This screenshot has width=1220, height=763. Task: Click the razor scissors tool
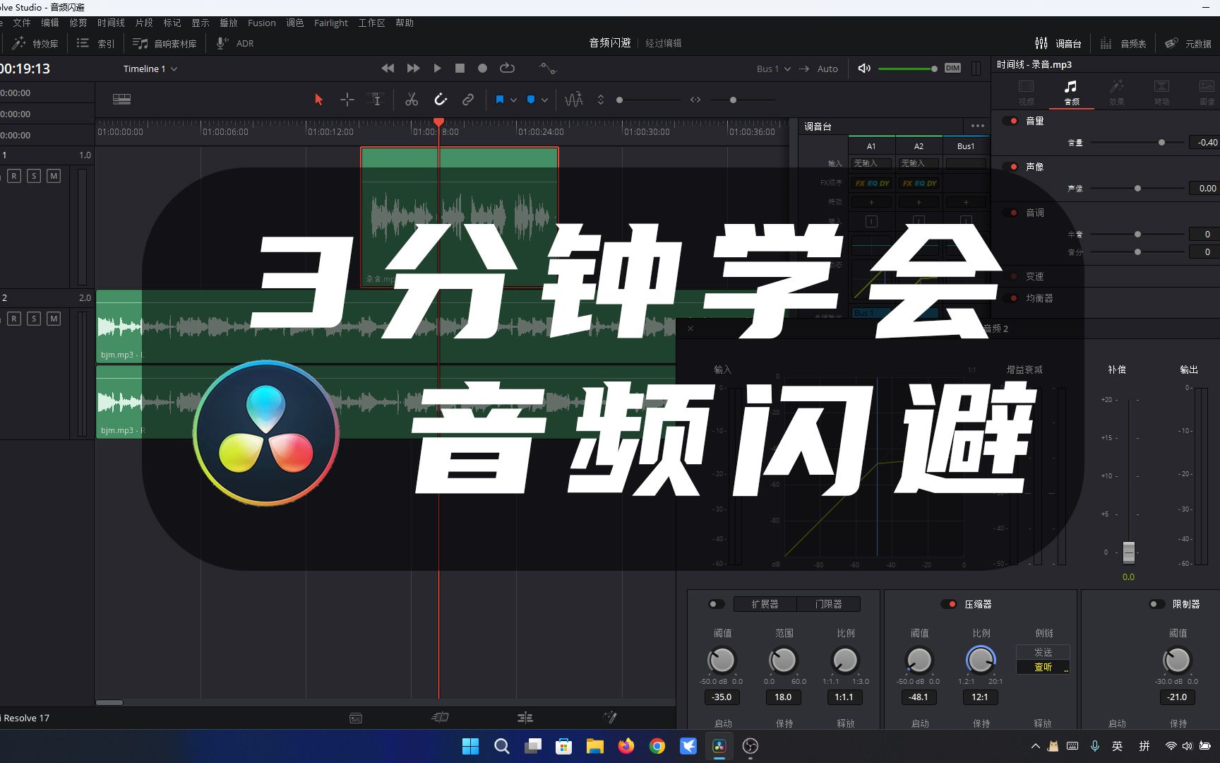[x=412, y=100]
